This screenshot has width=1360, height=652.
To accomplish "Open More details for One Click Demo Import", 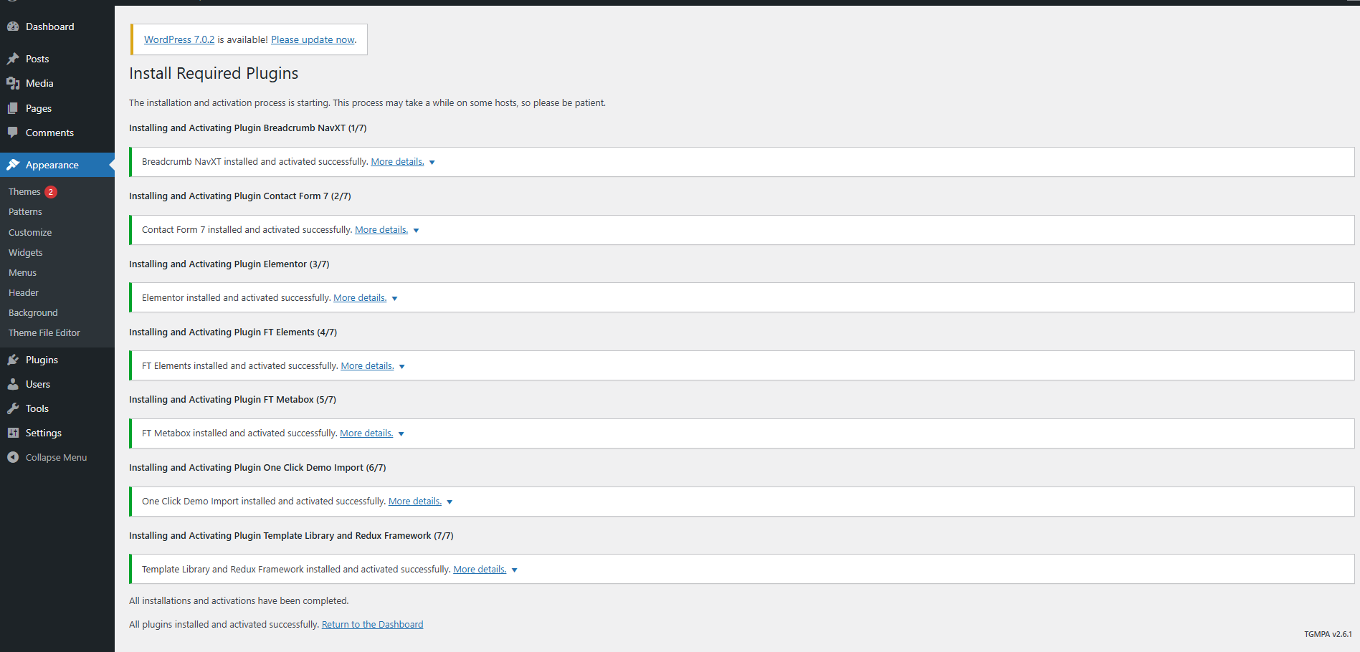I will [x=415, y=502].
